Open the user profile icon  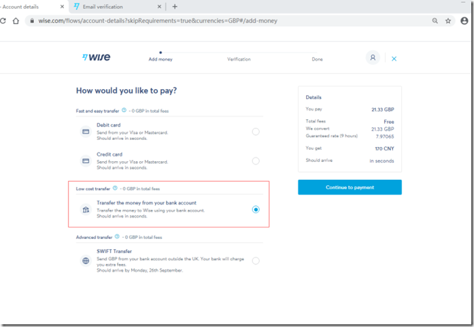click(x=373, y=58)
